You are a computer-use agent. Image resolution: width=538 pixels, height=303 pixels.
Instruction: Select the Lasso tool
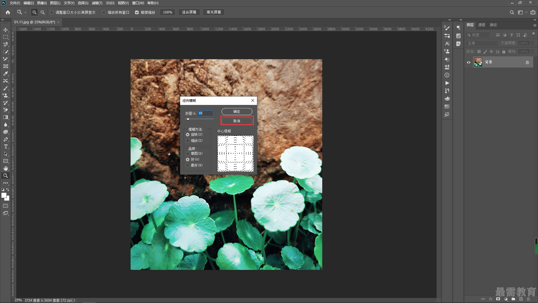pyautogui.click(x=6, y=44)
